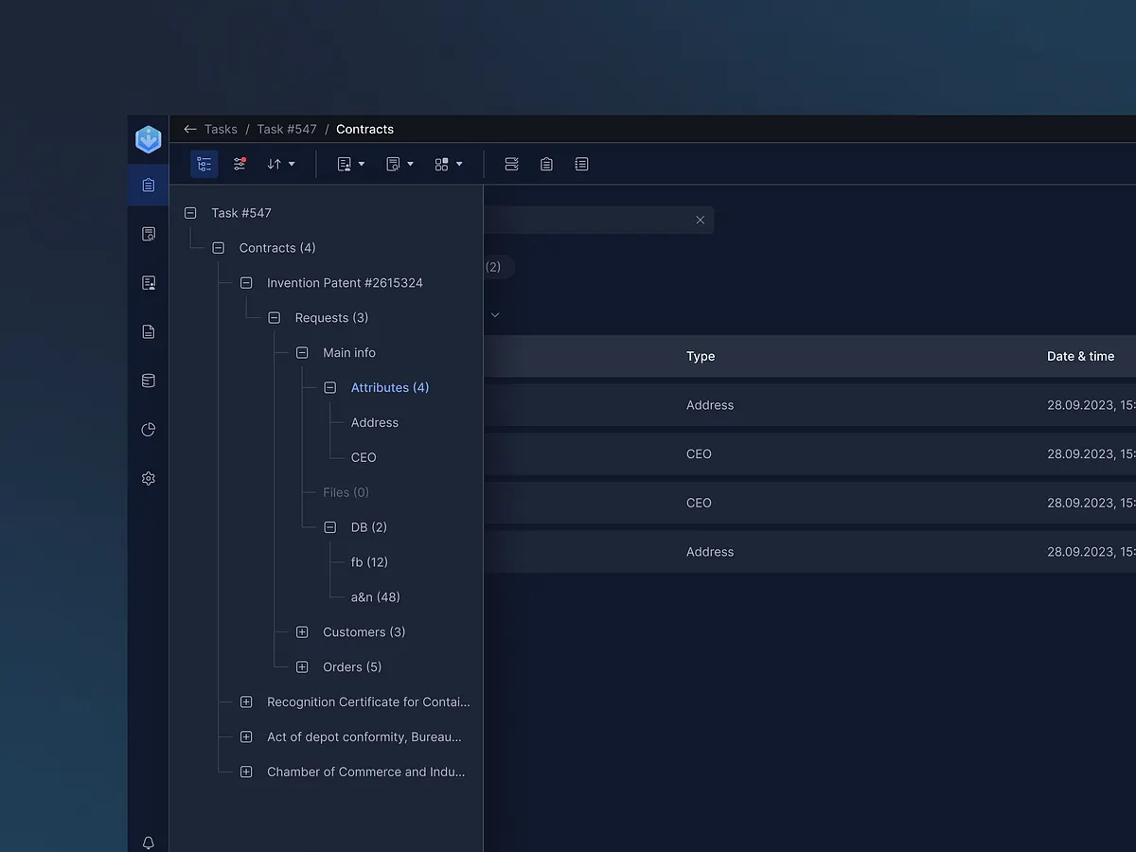Screen dimensions: 1136x852
Task: Expand the Orders (5) node
Action: 302,666
